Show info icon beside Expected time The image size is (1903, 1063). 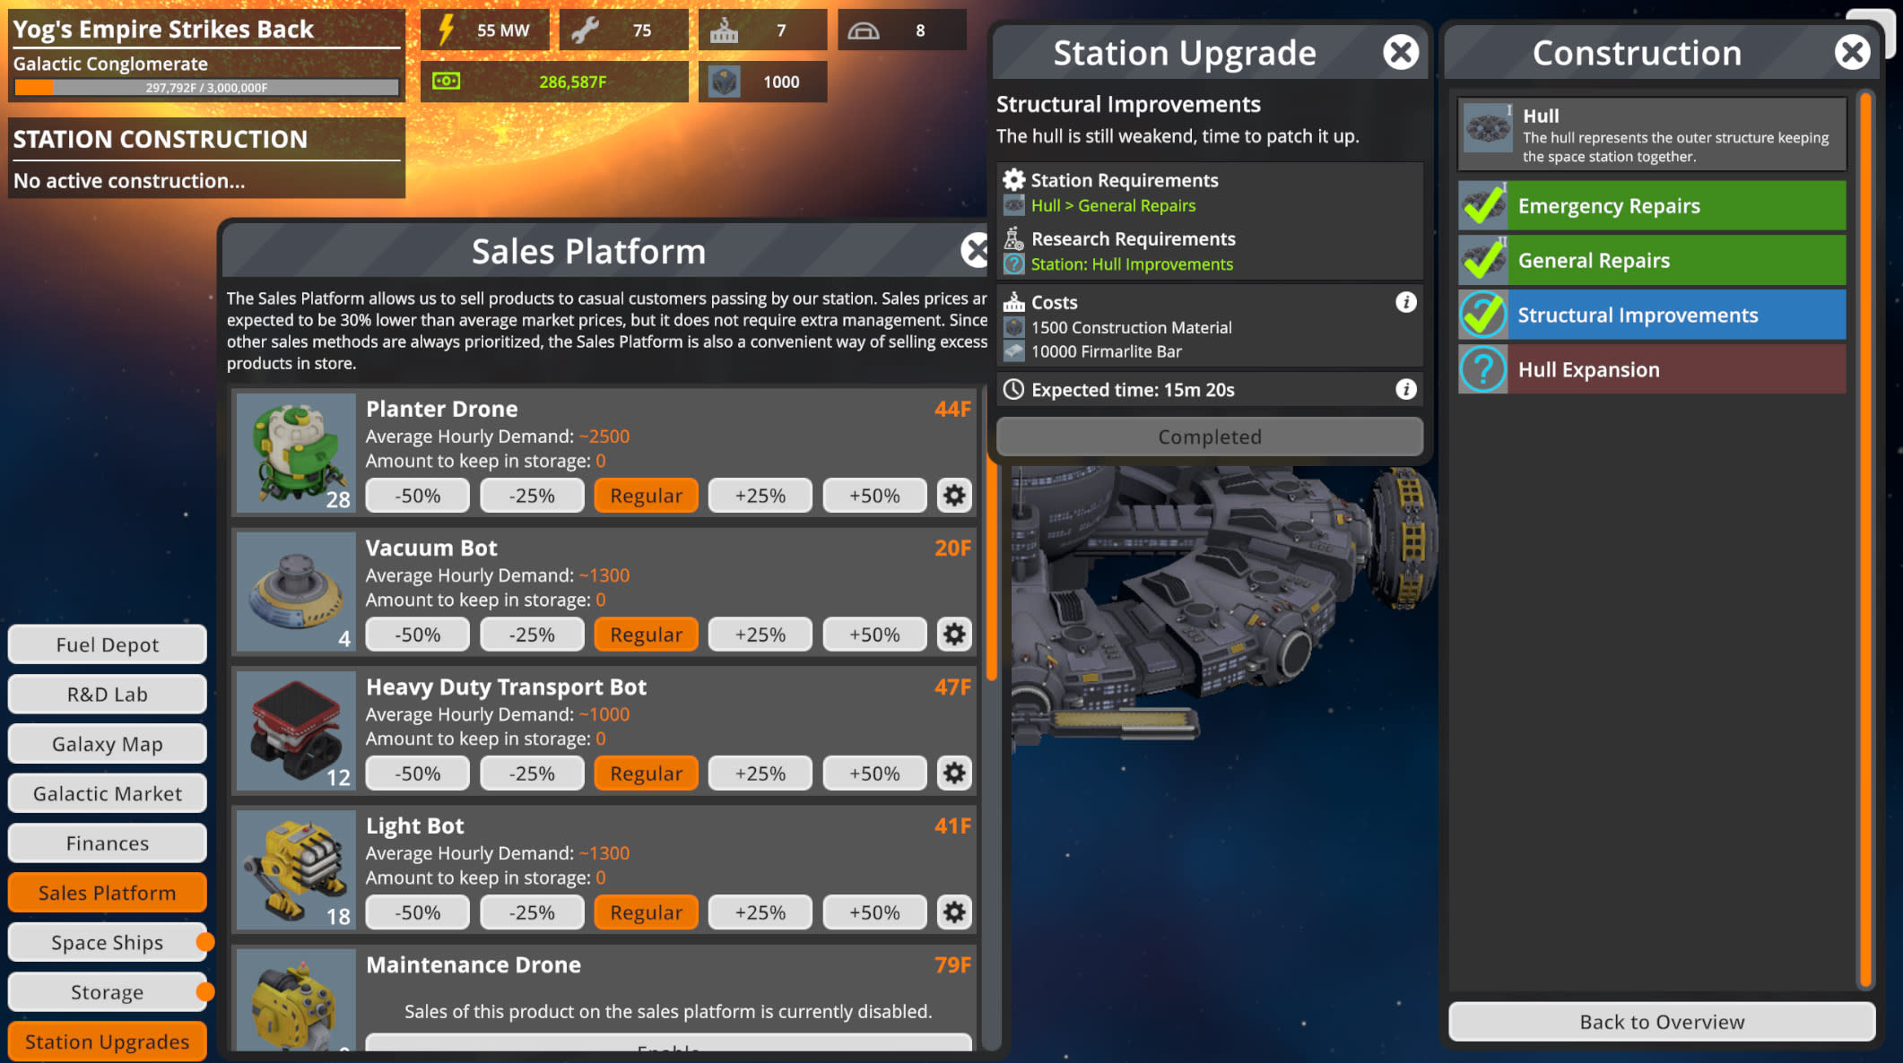[1405, 389]
